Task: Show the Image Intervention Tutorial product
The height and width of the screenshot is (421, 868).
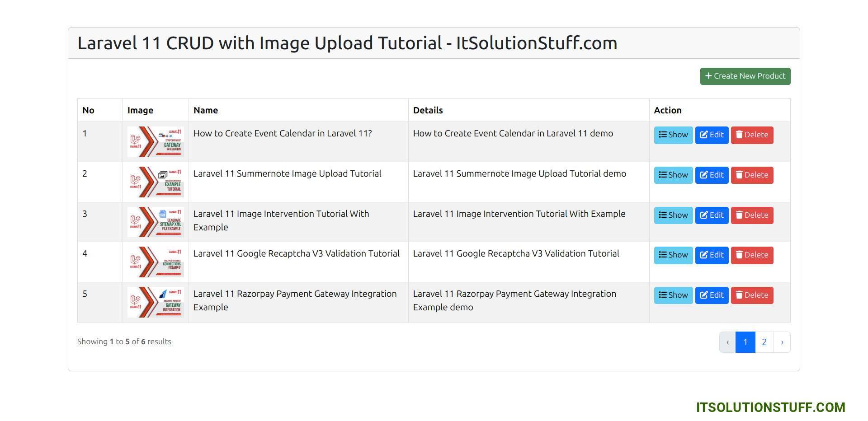Action: 673,215
